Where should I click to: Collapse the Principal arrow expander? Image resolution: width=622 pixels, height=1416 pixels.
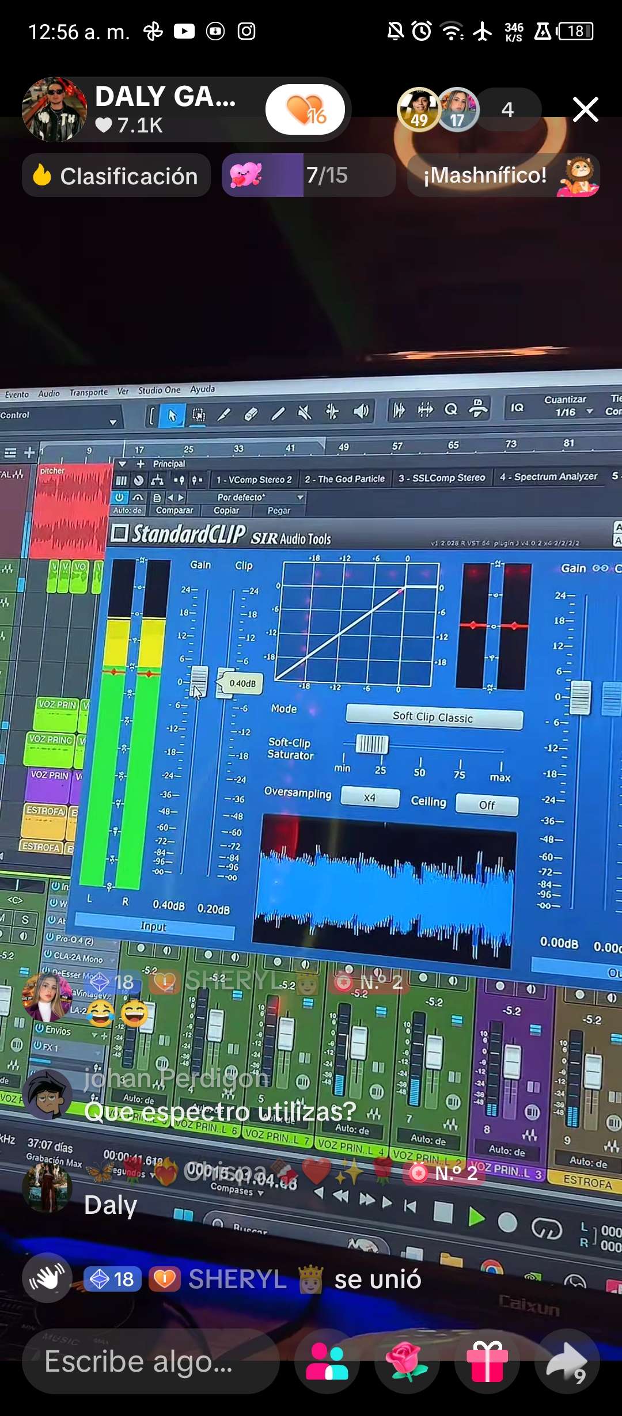(122, 464)
